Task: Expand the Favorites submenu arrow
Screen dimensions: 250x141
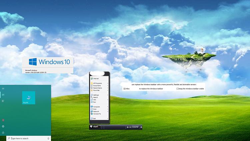Action: (108, 90)
